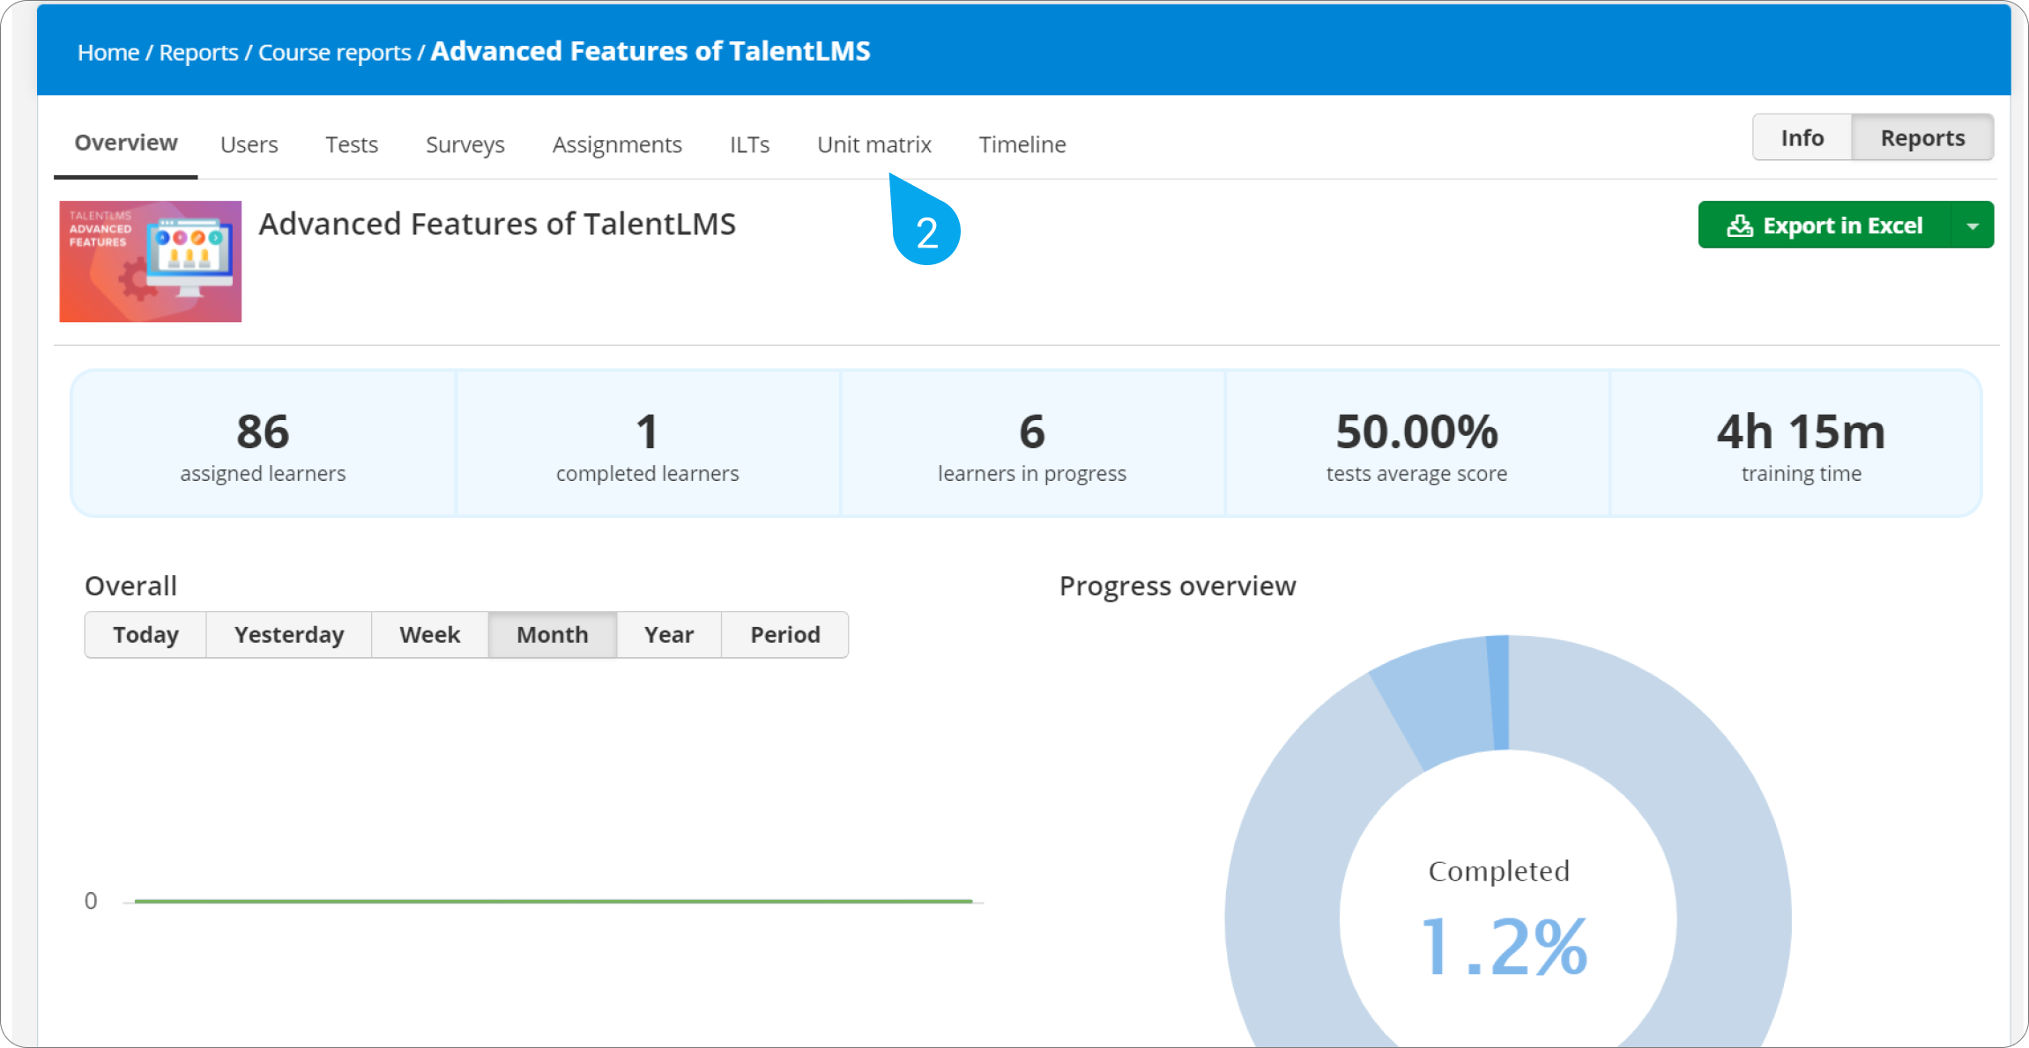
Task: Select the Yesterday time range
Action: [289, 635]
